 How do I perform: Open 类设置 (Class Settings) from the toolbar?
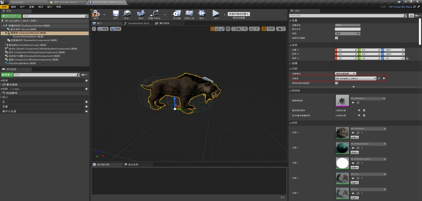177,14
